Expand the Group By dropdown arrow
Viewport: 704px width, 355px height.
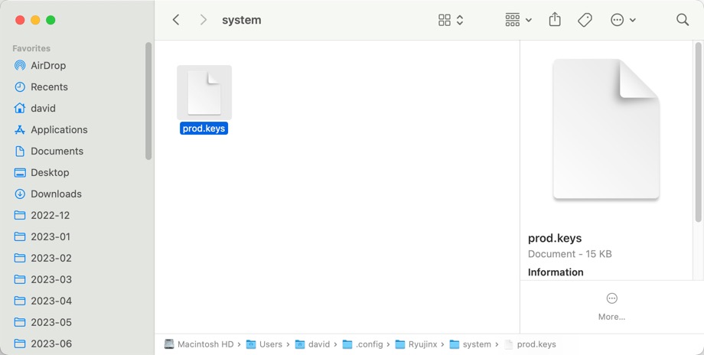pyautogui.click(x=529, y=20)
